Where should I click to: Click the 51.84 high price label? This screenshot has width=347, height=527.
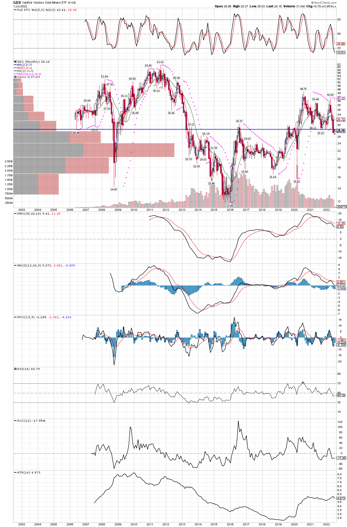(x=104, y=76)
